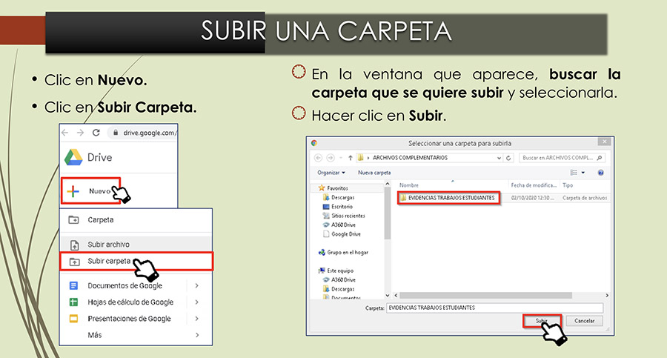The width and height of the screenshot is (667, 358).
Task: Expand the Presentaciones de Google submenu arrow
Action: tap(197, 319)
